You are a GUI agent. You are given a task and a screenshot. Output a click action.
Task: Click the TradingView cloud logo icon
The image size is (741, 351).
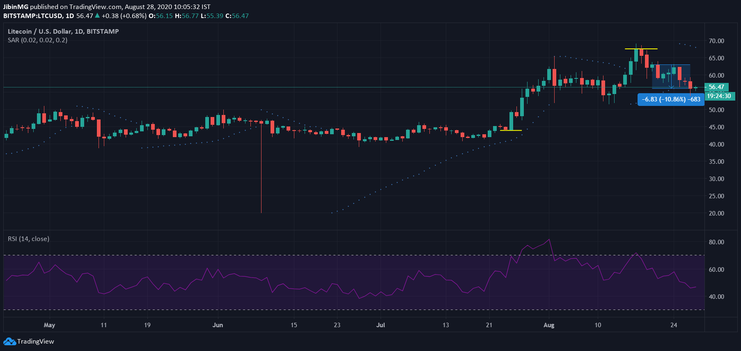(9, 342)
